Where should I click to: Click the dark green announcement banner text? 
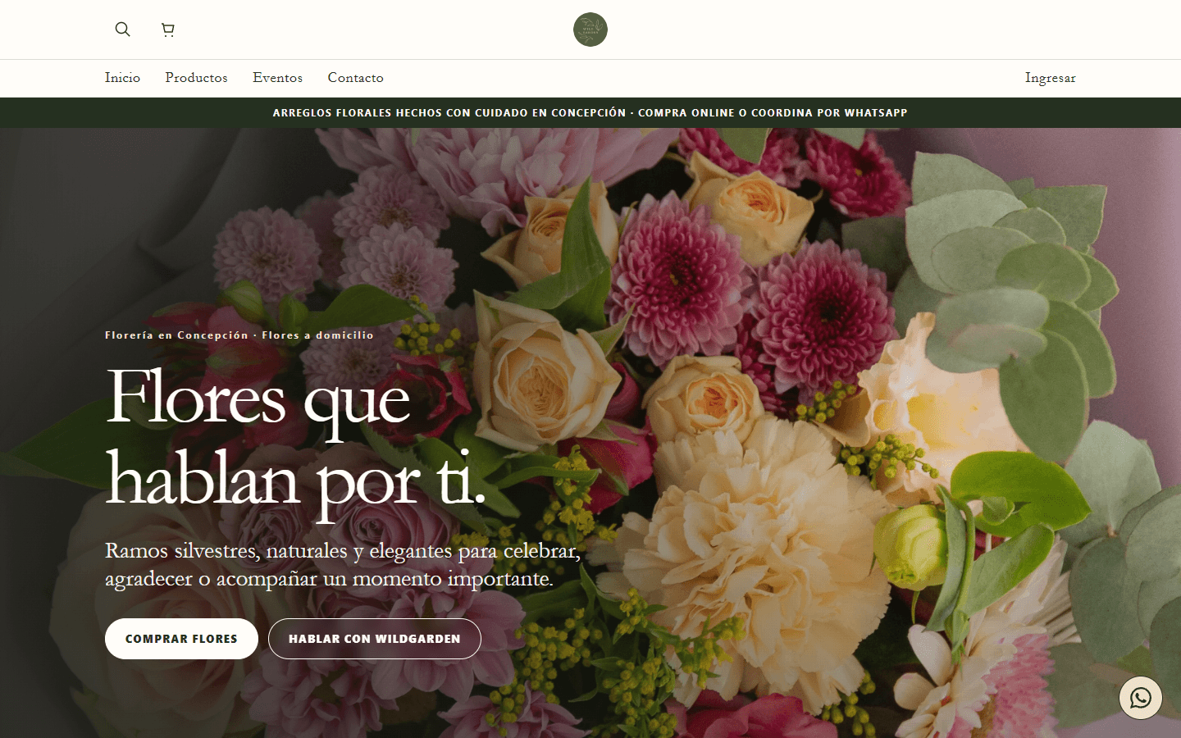coord(590,113)
